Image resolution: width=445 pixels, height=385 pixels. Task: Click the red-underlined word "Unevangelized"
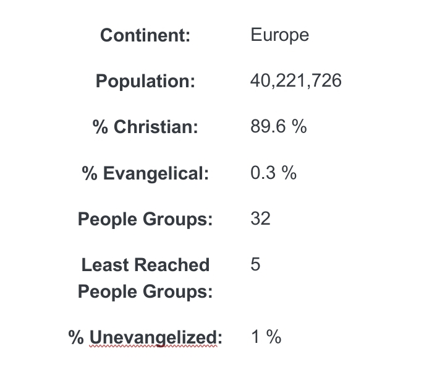153,338
